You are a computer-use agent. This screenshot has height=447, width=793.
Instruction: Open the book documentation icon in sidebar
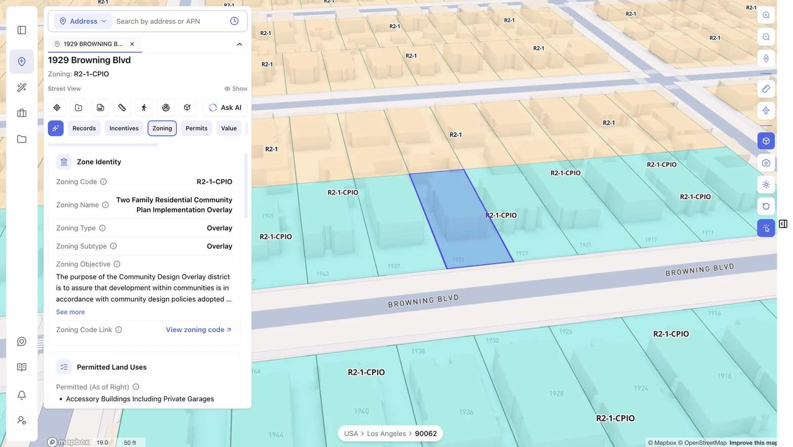coord(22,368)
